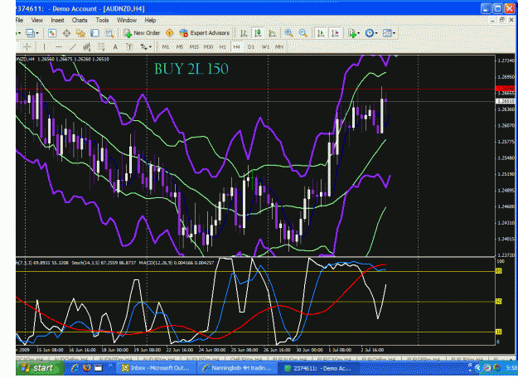Switch to Nanningbob 4H trading taskbar window

238,368
